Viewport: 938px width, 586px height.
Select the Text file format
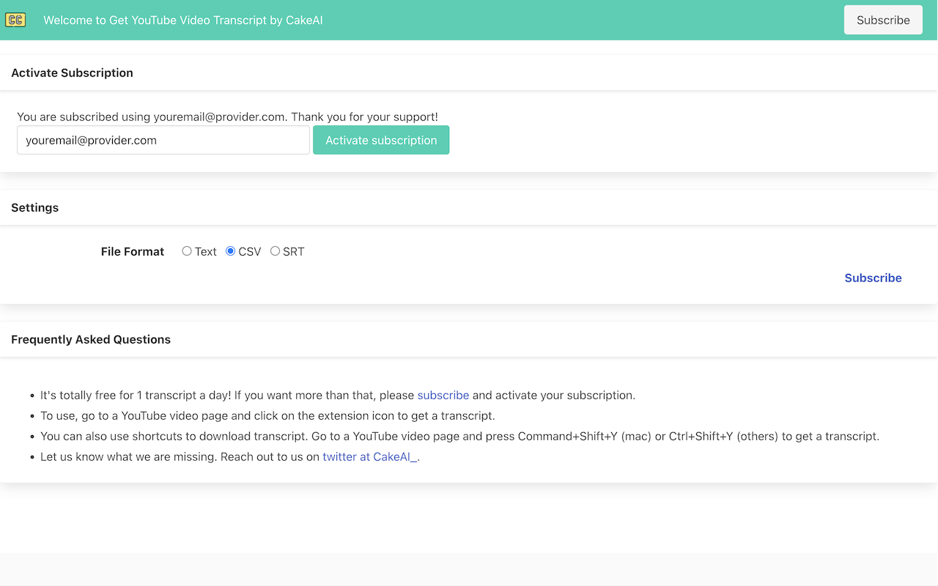tap(187, 251)
